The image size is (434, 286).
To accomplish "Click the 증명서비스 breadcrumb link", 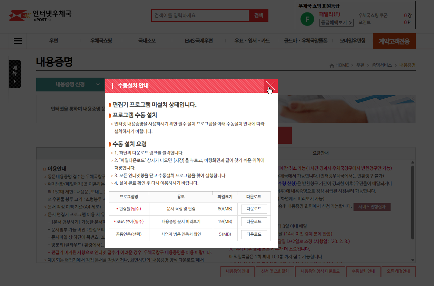I will (382, 65).
